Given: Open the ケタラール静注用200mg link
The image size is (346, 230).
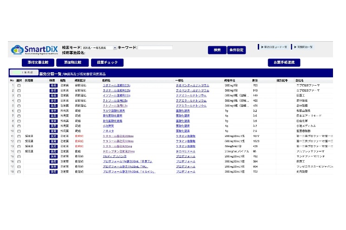Looking at the screenshot, I should coord(118,136).
